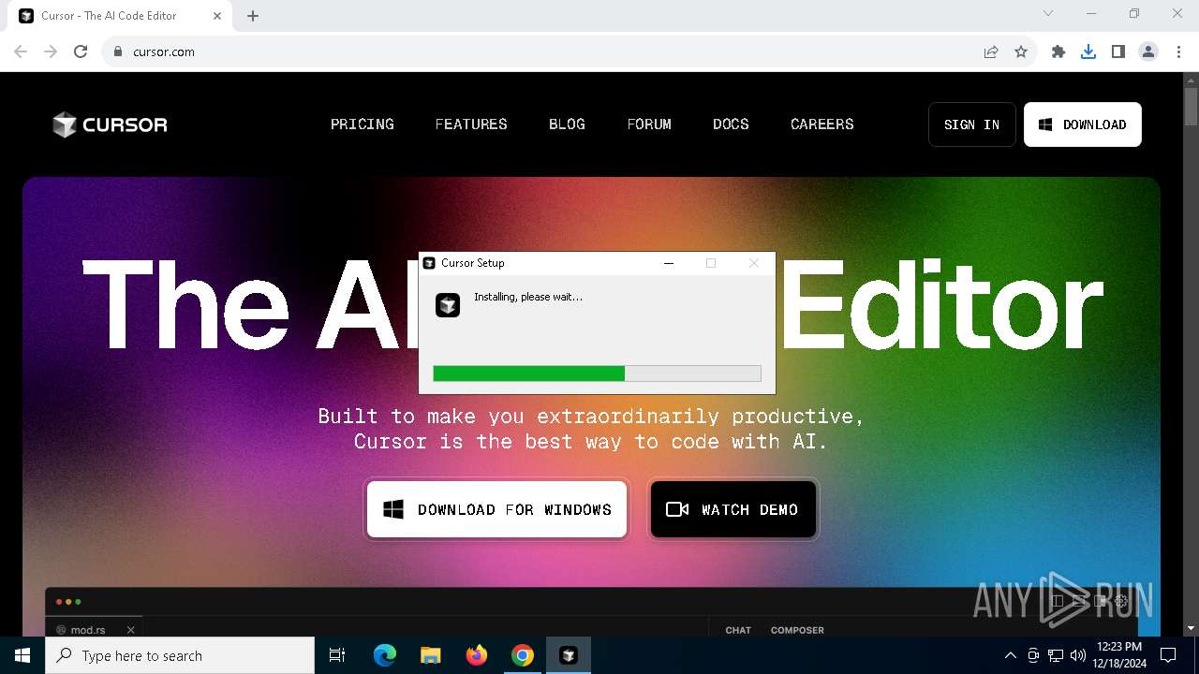Screen dimensions: 1199x674
Task: Open the network icon in the system tray
Action: tap(1056, 655)
